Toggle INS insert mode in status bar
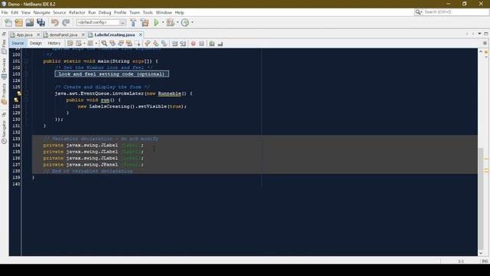Viewport: 490px width, 276px height. pos(485,261)
